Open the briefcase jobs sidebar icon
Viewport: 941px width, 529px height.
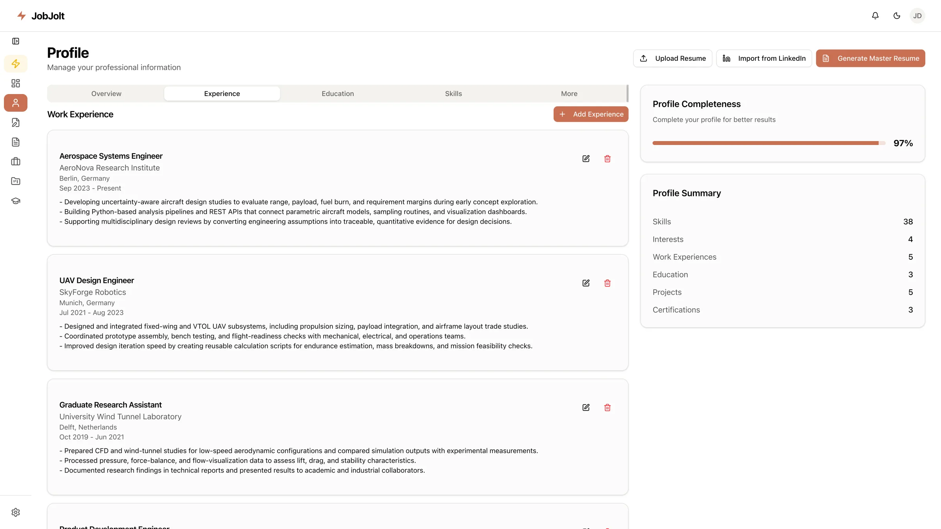pos(16,161)
